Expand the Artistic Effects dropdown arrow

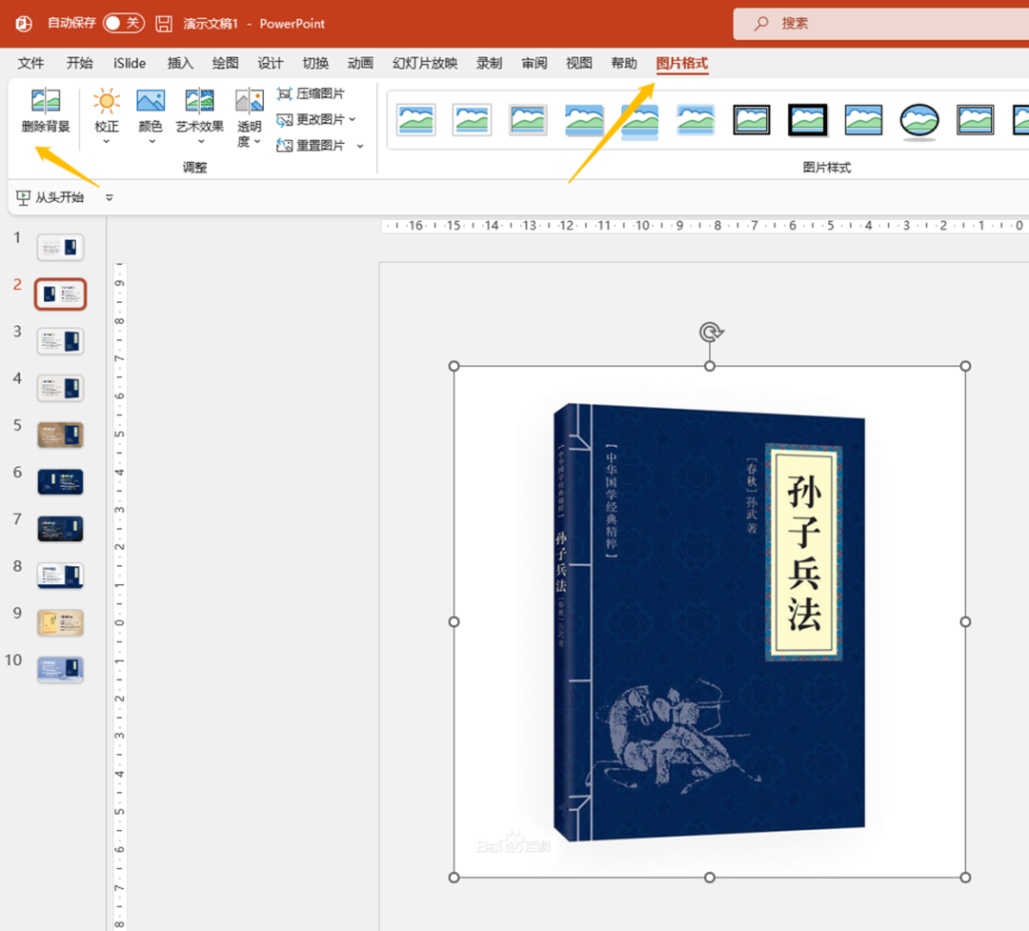(201, 141)
